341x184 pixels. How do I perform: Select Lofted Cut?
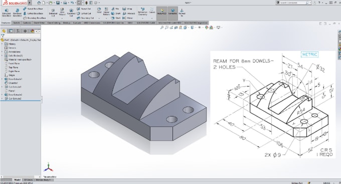84,13
